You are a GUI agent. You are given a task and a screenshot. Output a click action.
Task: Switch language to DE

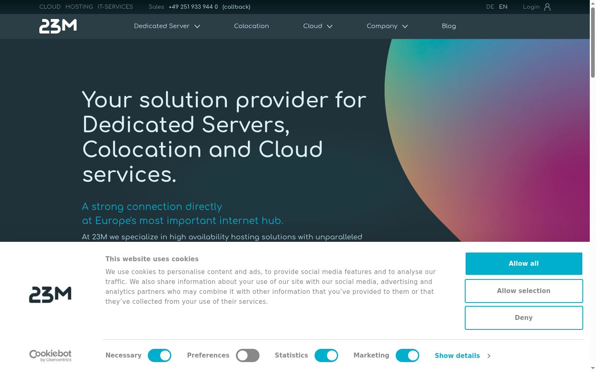click(490, 7)
